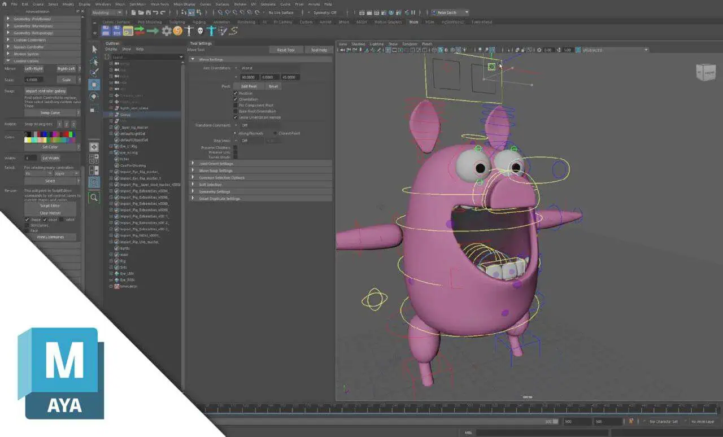Open the Outliner Display menu
This screenshot has height=437, width=723.
tap(111, 49)
